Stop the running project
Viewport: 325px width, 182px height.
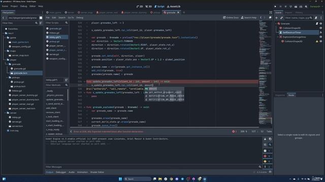click(x=285, y=7)
